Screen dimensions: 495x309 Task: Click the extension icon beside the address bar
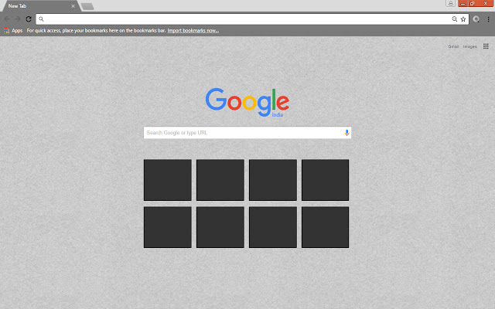(476, 19)
